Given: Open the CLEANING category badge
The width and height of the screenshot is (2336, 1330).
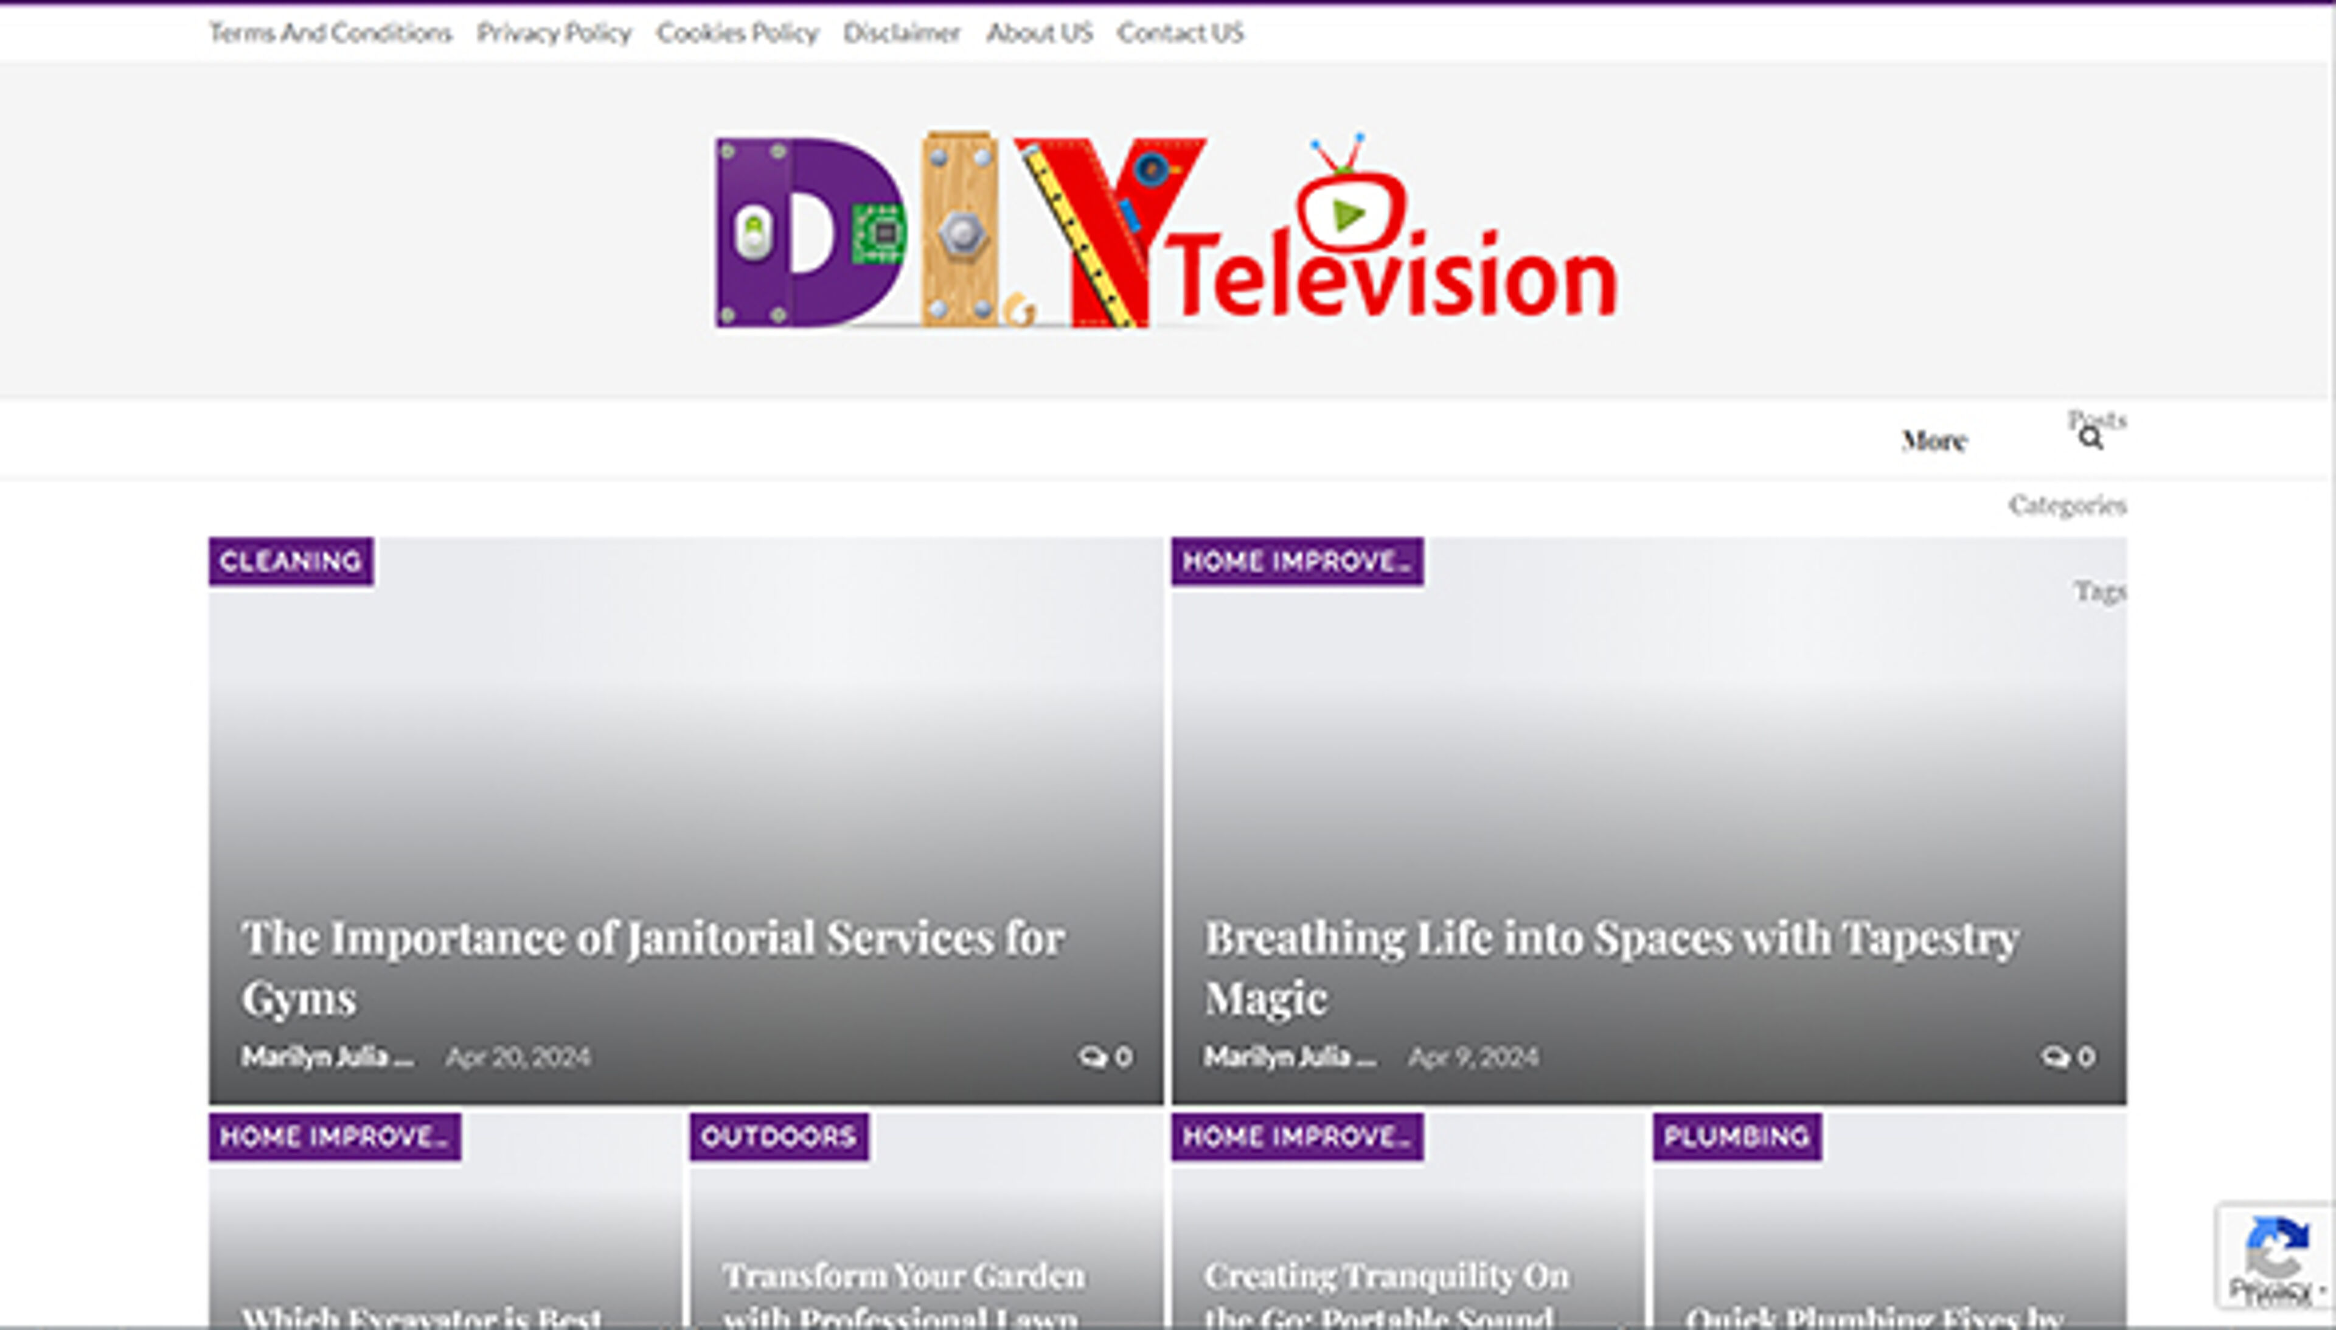Looking at the screenshot, I should [290, 561].
